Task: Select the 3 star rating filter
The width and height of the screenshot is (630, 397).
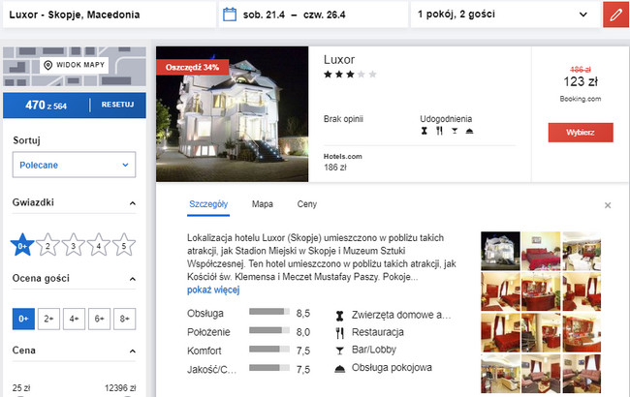Action: [x=73, y=245]
